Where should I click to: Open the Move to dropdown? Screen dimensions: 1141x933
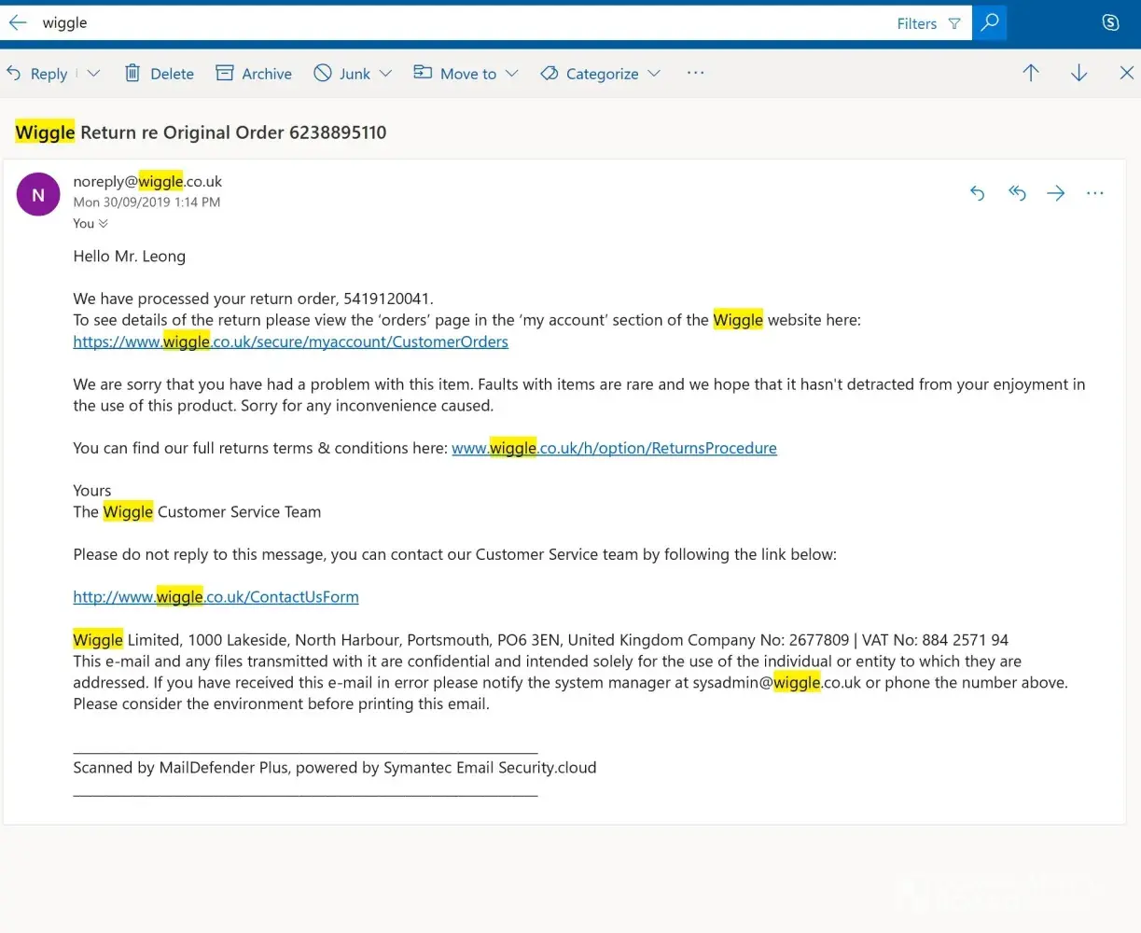(x=511, y=74)
